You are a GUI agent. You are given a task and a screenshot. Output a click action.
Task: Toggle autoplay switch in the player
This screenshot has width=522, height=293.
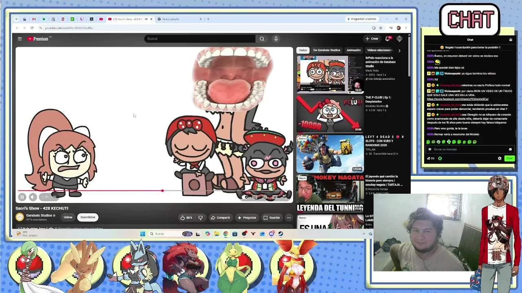click(245, 197)
